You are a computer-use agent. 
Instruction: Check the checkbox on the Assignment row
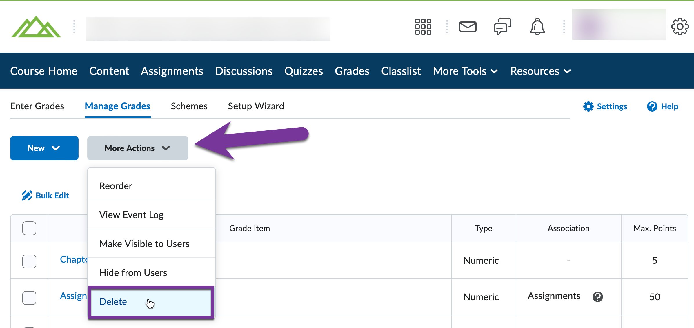29,297
